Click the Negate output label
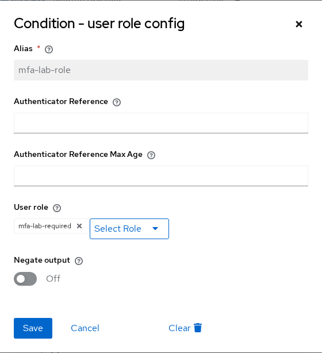Screen dimensions: 322x353 [42, 260]
